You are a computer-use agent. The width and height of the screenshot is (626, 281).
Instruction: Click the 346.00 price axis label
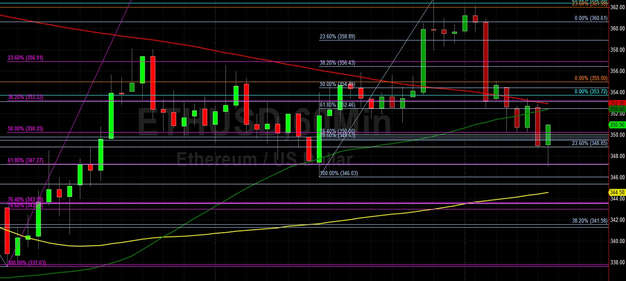(618, 177)
